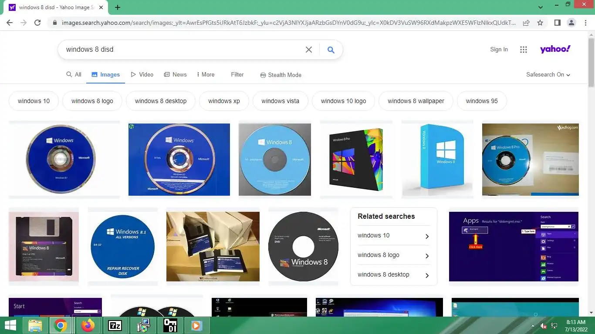Image resolution: width=595 pixels, height=334 pixels.
Task: Click the windows xp suggestion chip
Action: click(224, 101)
